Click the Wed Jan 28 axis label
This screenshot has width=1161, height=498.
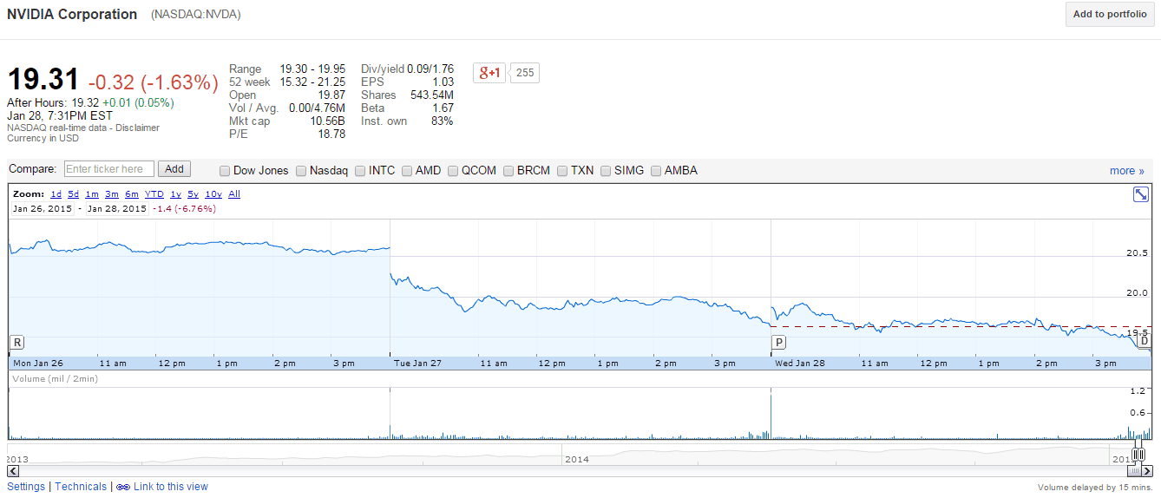(x=800, y=364)
